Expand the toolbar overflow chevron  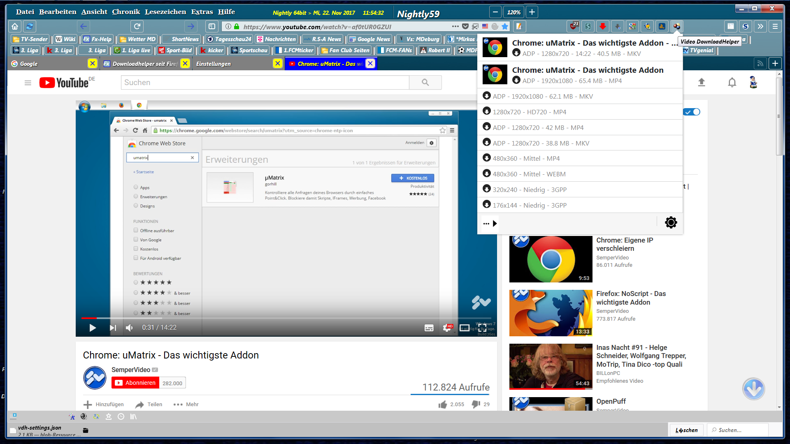[x=760, y=27]
